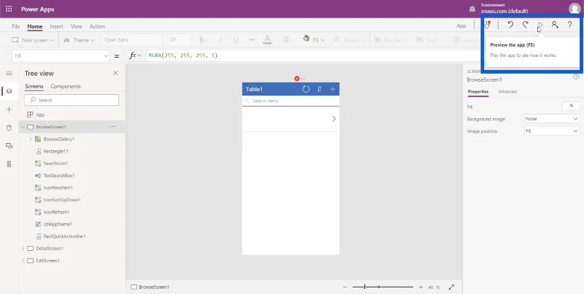Select the Tree view layers icon
The width and height of the screenshot is (584, 294).
[9, 91]
